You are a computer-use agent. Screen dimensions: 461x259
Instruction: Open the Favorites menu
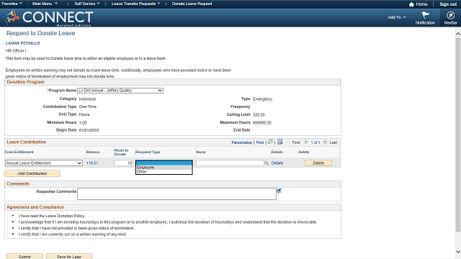coord(12,4)
